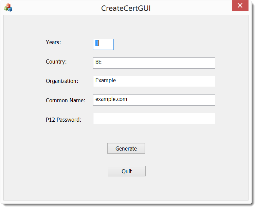
Task: Click into the Country text field
Action: pyautogui.click(x=154, y=63)
